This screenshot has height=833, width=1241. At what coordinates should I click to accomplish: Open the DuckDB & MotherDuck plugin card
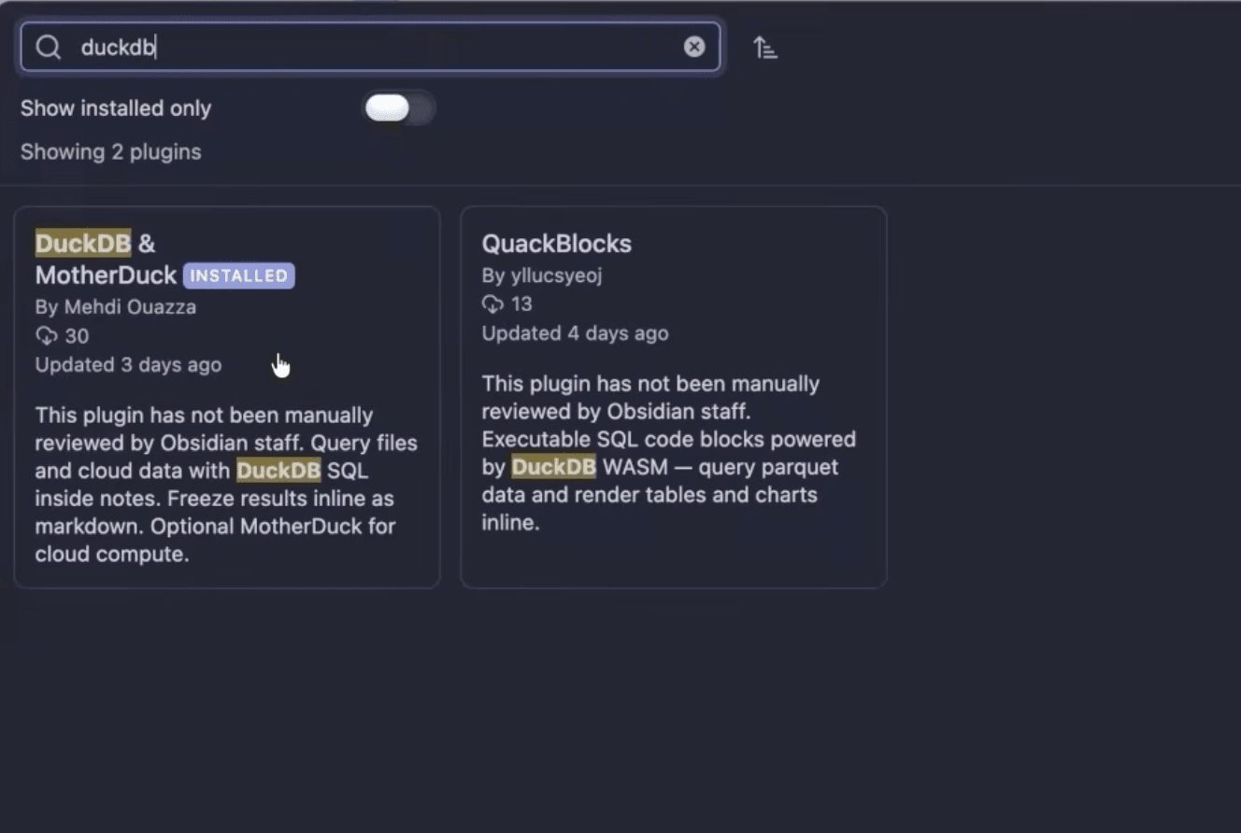(227, 397)
